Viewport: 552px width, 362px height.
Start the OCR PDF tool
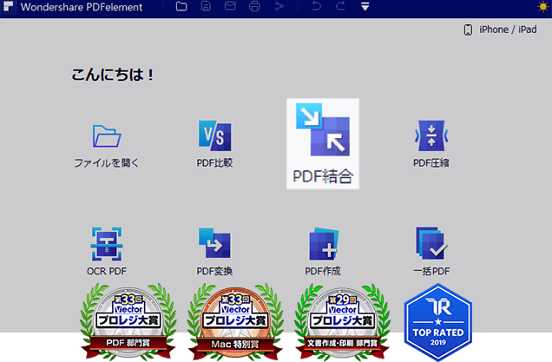pos(107,252)
